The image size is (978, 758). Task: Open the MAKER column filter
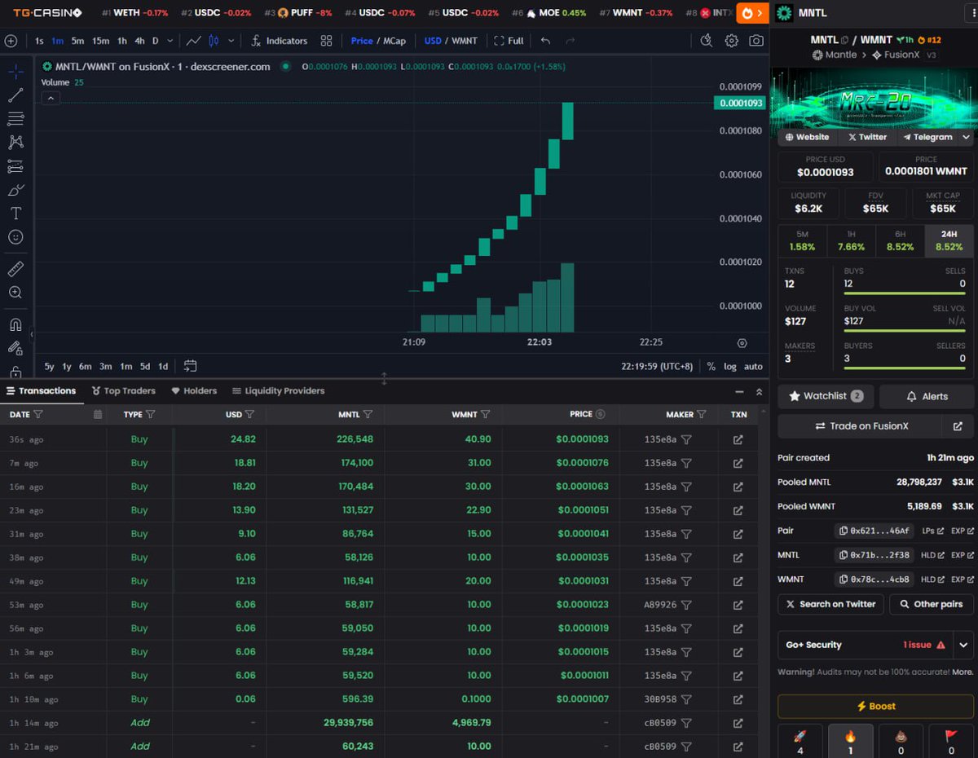pyautogui.click(x=701, y=414)
